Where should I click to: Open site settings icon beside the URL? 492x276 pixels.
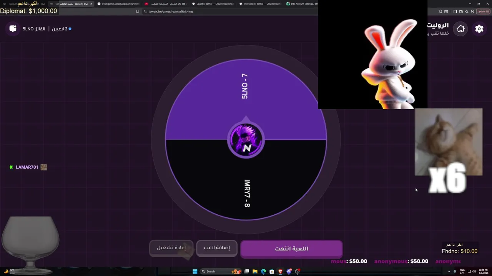[145, 11]
